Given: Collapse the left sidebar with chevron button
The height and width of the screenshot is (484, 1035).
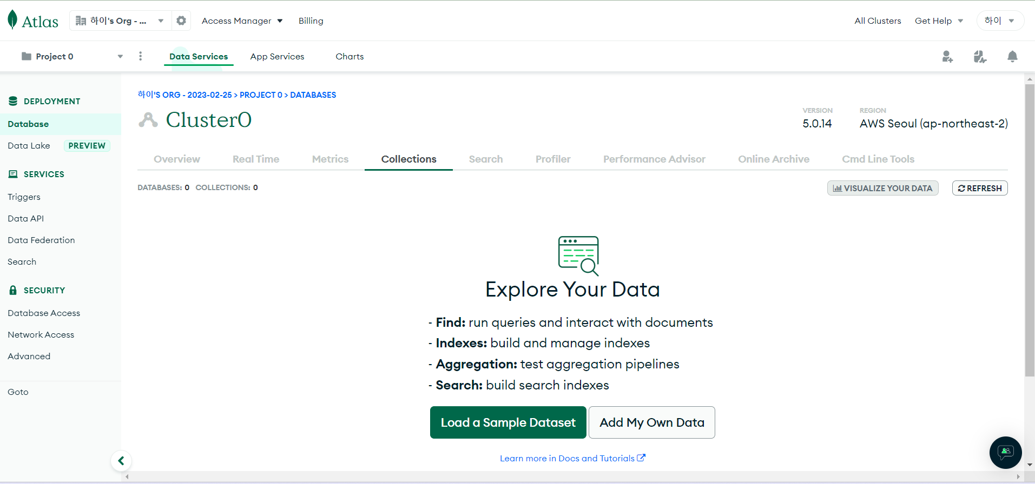Looking at the screenshot, I should click(x=121, y=461).
